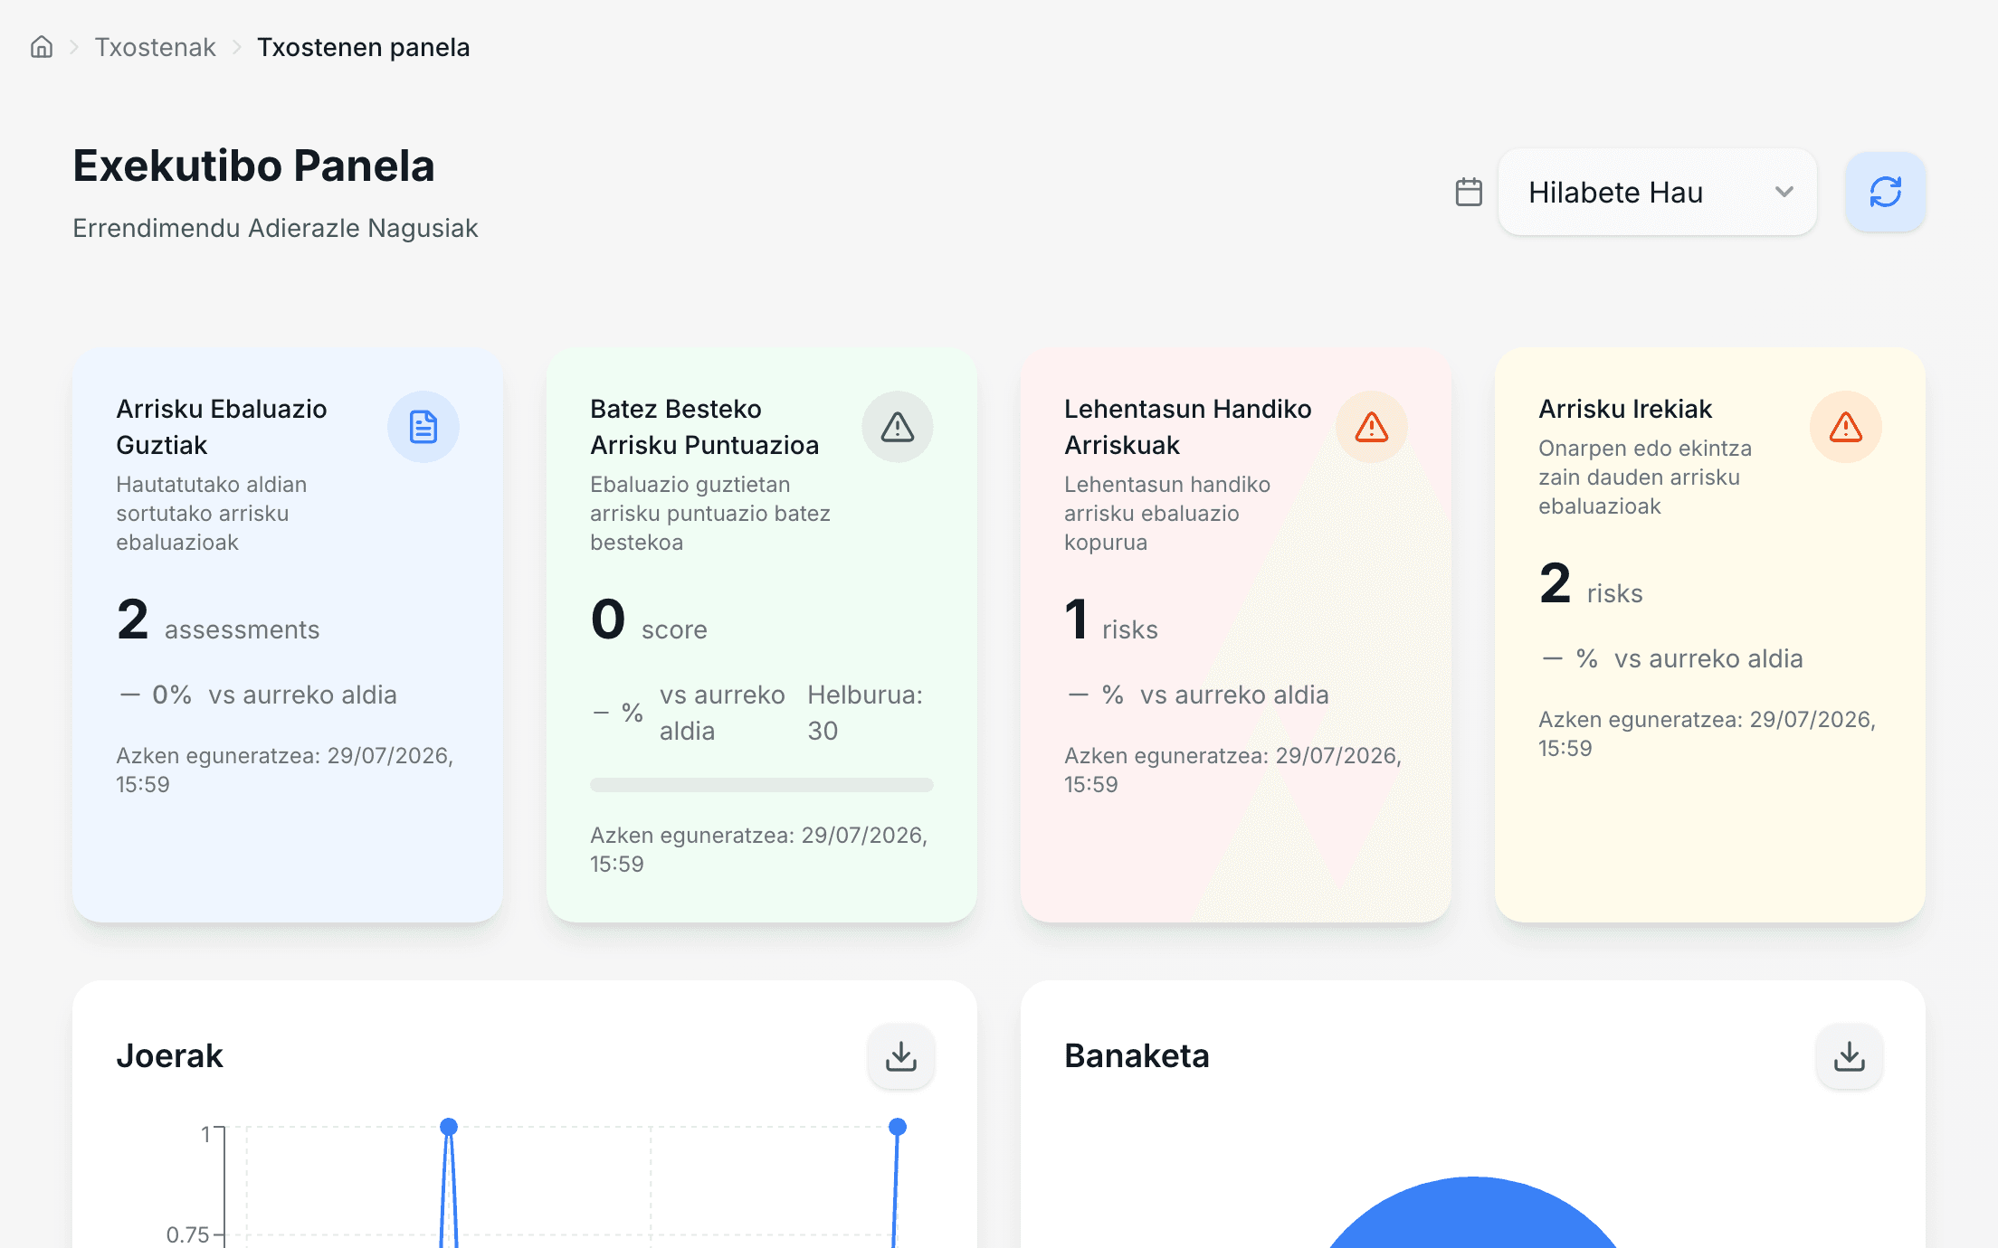This screenshot has width=1998, height=1248.
Task: Click the Lehentasun Handiko Arriskuak card title
Action: (1188, 427)
